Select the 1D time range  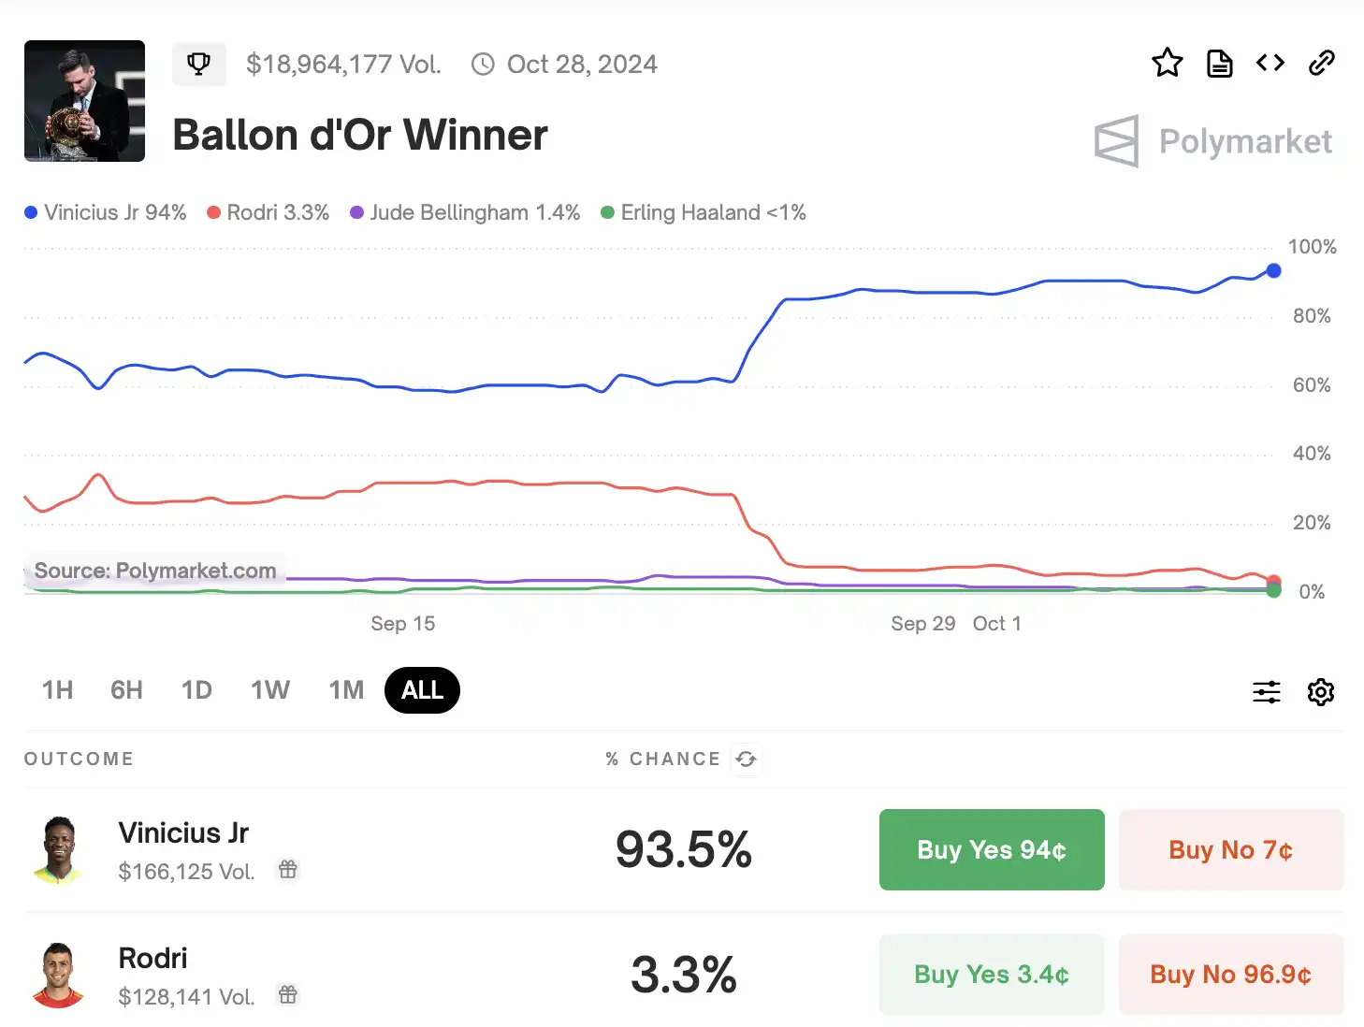pyautogui.click(x=196, y=690)
